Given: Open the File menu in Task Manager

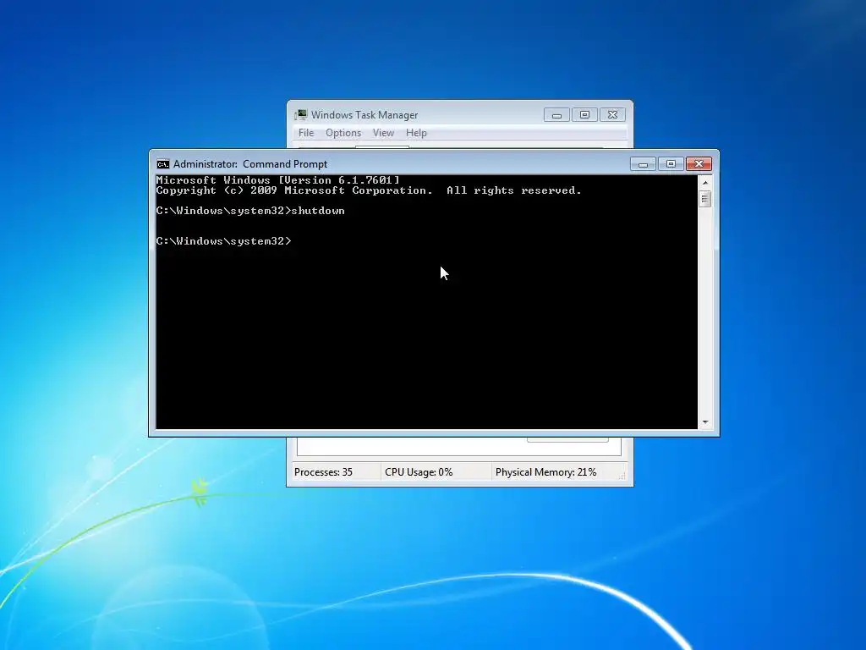Looking at the screenshot, I should click(306, 133).
